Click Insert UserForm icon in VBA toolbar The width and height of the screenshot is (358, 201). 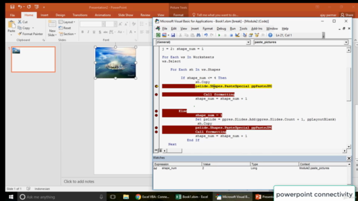coord(164,35)
